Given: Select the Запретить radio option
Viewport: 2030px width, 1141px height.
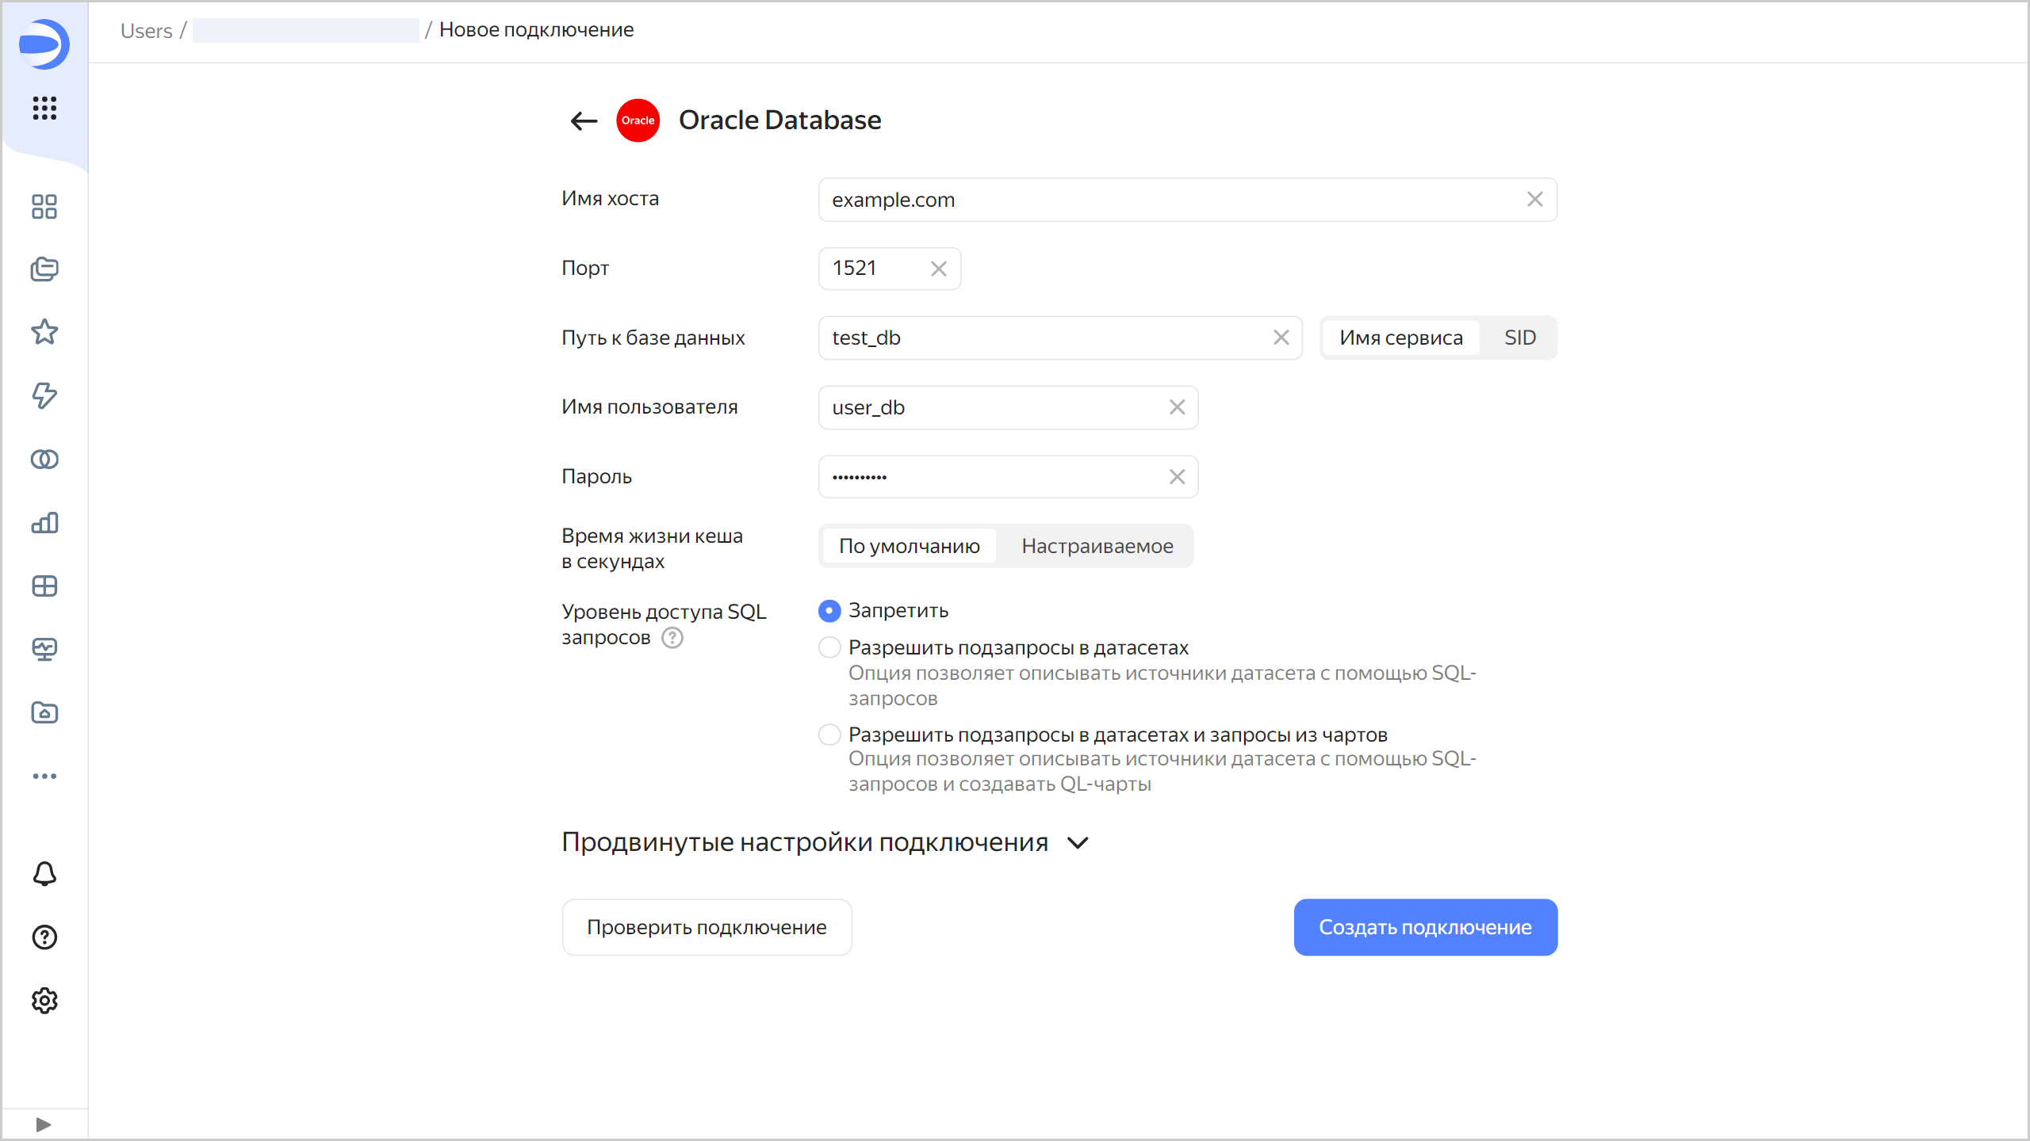Looking at the screenshot, I should [829, 611].
